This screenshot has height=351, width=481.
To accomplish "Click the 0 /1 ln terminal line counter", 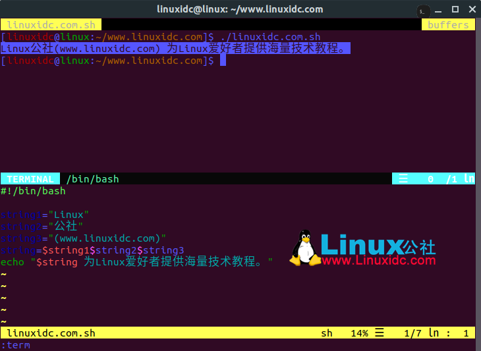I will point(451,178).
